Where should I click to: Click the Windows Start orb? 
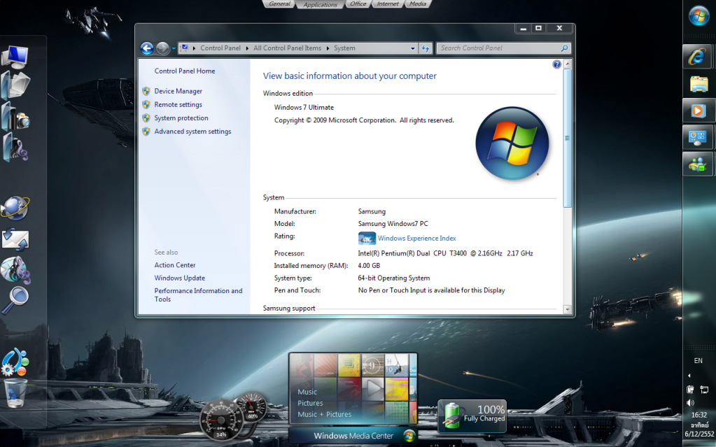pos(699,16)
